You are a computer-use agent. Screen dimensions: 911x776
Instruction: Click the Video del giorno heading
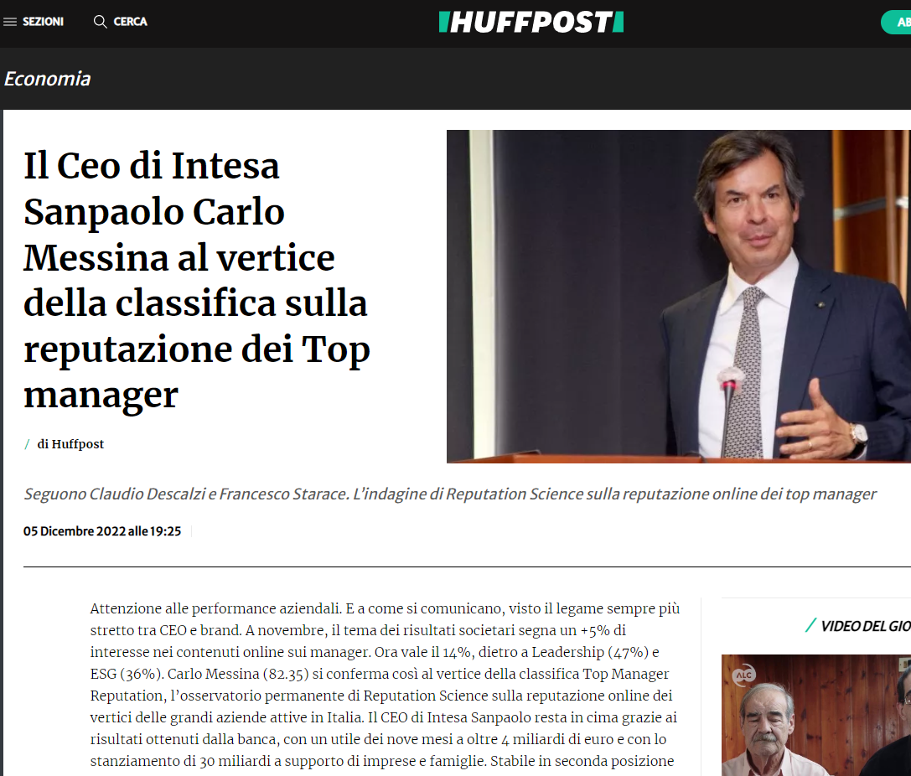click(865, 625)
